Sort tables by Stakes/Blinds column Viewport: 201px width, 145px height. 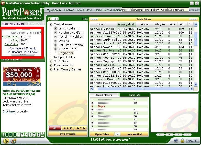[126, 24]
